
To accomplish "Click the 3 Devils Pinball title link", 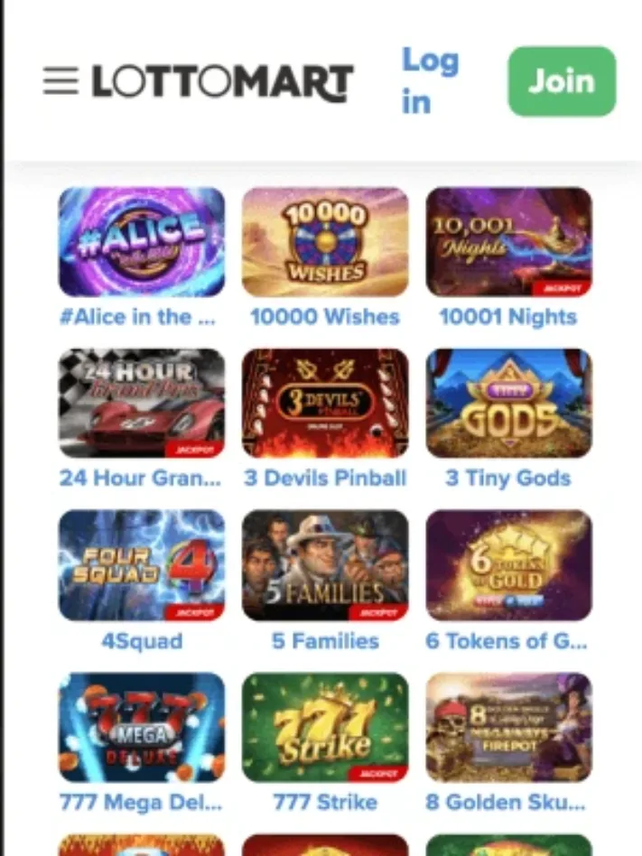I will pyautogui.click(x=325, y=478).
